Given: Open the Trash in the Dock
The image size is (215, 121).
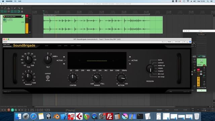Looking at the screenshot, I should tap(197, 116).
